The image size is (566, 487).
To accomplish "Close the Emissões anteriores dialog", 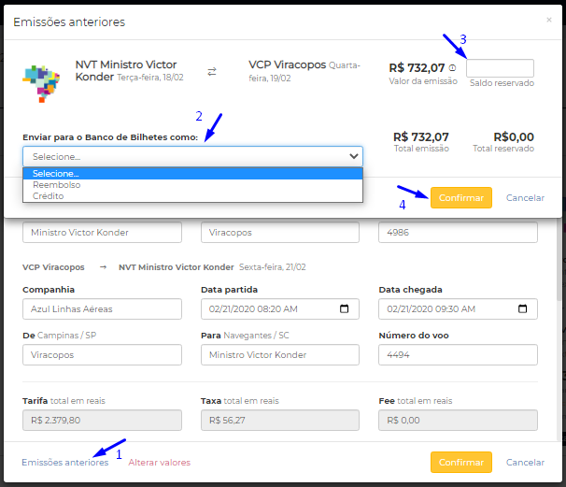I will [548, 20].
